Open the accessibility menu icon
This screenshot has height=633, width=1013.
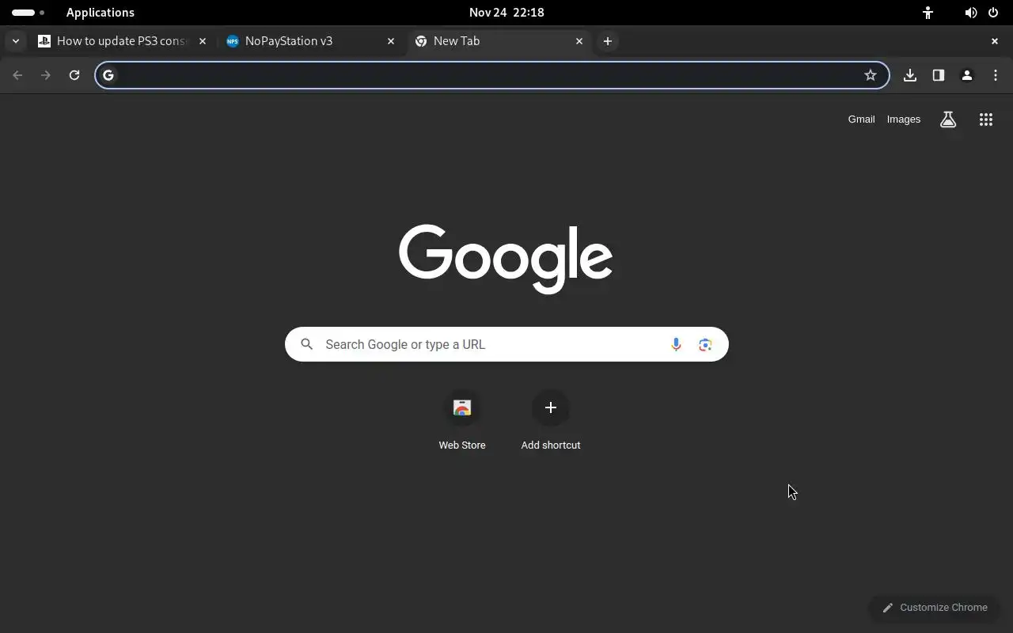pos(928,13)
